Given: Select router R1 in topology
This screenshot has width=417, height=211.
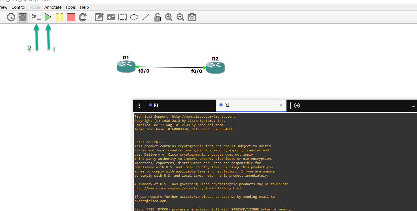Looking at the screenshot, I should (x=126, y=67).
